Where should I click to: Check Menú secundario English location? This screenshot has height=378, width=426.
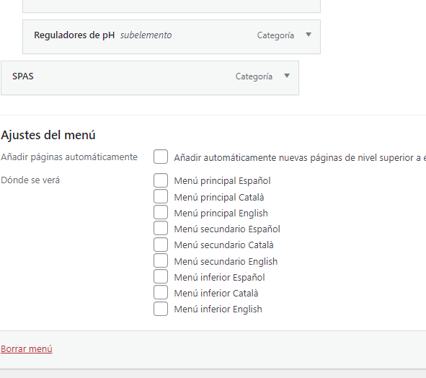(x=161, y=261)
